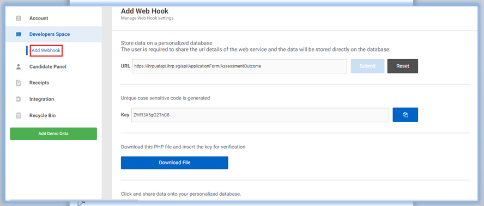Click the Developers Space laptop icon
Image resolution: width=484 pixels, height=206 pixels.
click(19, 34)
